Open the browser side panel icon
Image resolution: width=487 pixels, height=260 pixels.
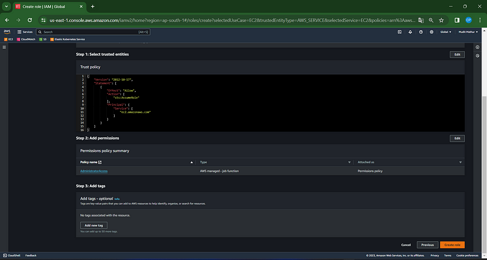click(457, 20)
